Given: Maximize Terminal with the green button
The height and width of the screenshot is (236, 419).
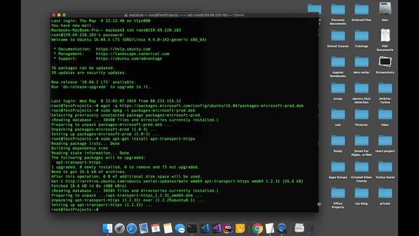Looking at the screenshot, I should click(64, 15).
